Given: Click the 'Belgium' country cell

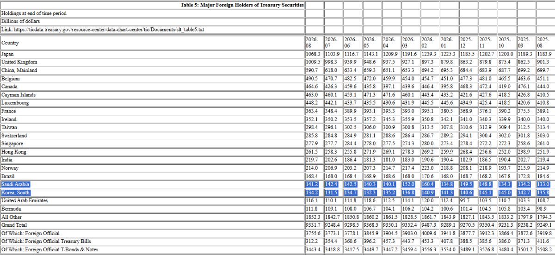Looking at the screenshot, I should (x=152, y=79).
